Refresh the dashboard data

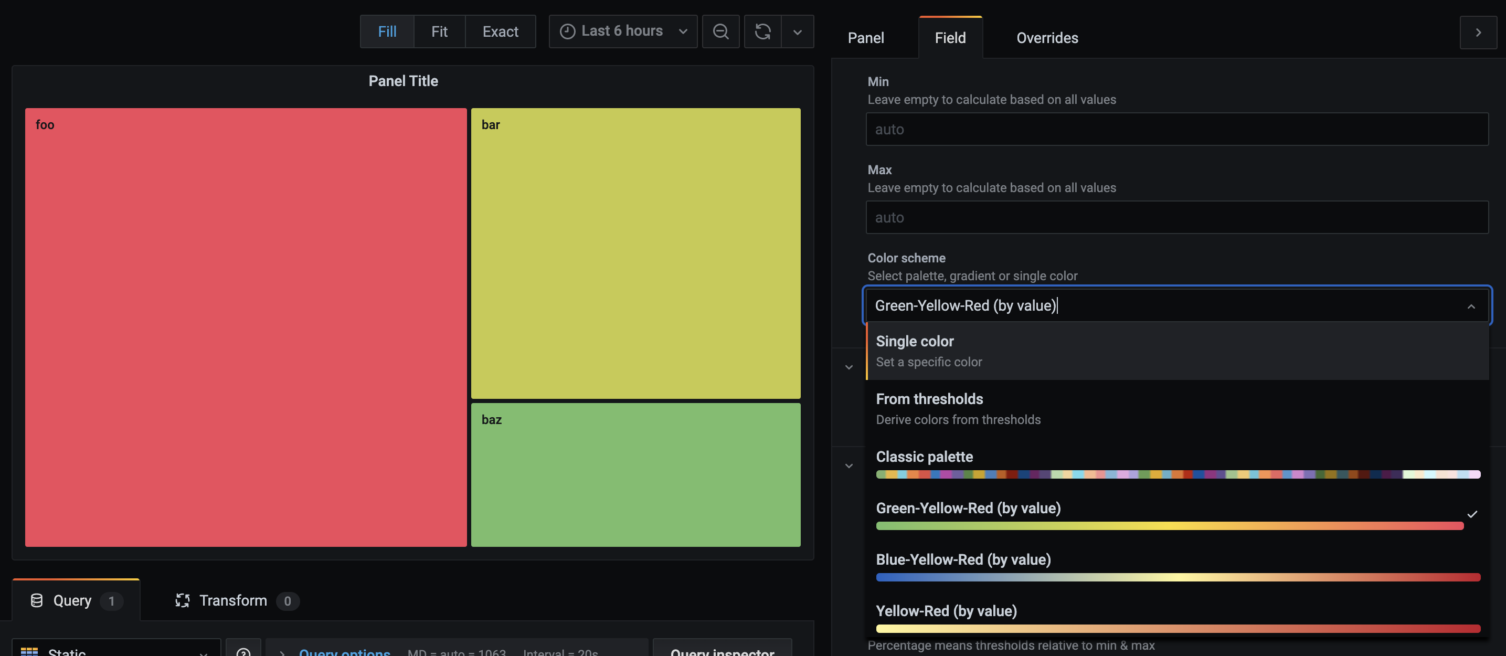(x=762, y=31)
